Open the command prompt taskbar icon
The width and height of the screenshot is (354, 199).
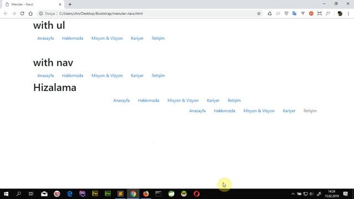click(159, 194)
